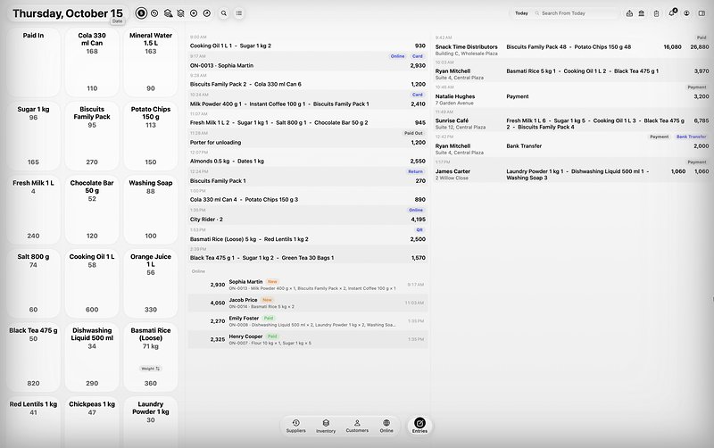Open Porter for unloading paid out entry
The image size is (714, 448).
click(308, 138)
